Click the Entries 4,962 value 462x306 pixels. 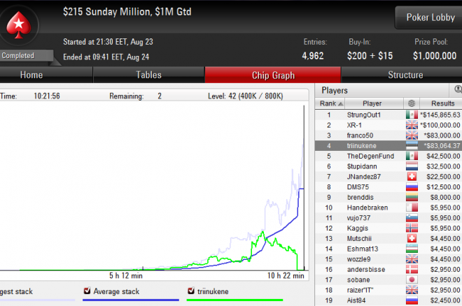click(313, 56)
